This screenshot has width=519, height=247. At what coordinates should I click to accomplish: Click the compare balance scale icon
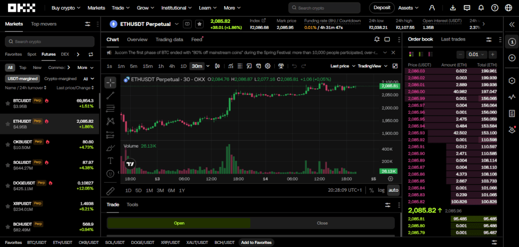pos(281,66)
